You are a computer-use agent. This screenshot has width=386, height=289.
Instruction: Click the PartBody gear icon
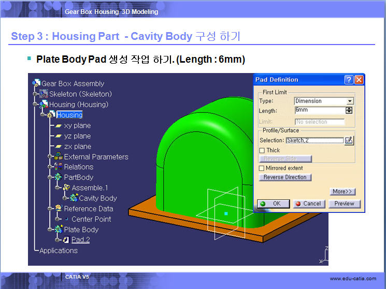point(58,177)
